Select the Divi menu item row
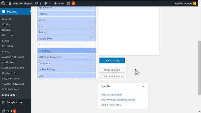 click(67, 76)
